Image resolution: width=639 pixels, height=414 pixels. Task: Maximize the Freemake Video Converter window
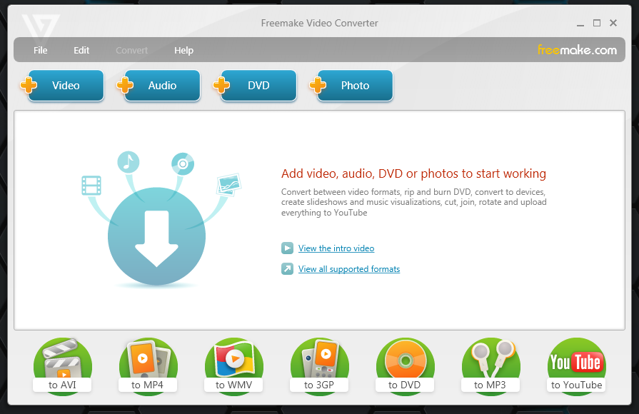click(x=597, y=24)
